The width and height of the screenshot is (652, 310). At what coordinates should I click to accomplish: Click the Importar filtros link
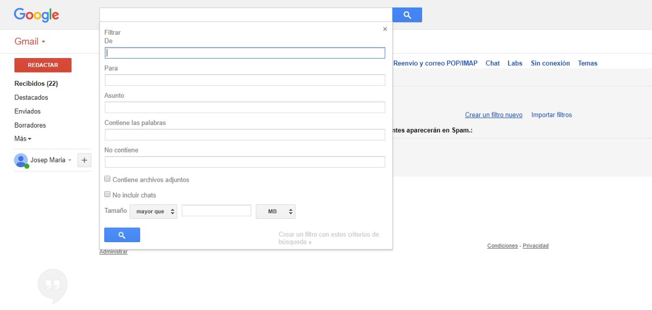click(551, 115)
